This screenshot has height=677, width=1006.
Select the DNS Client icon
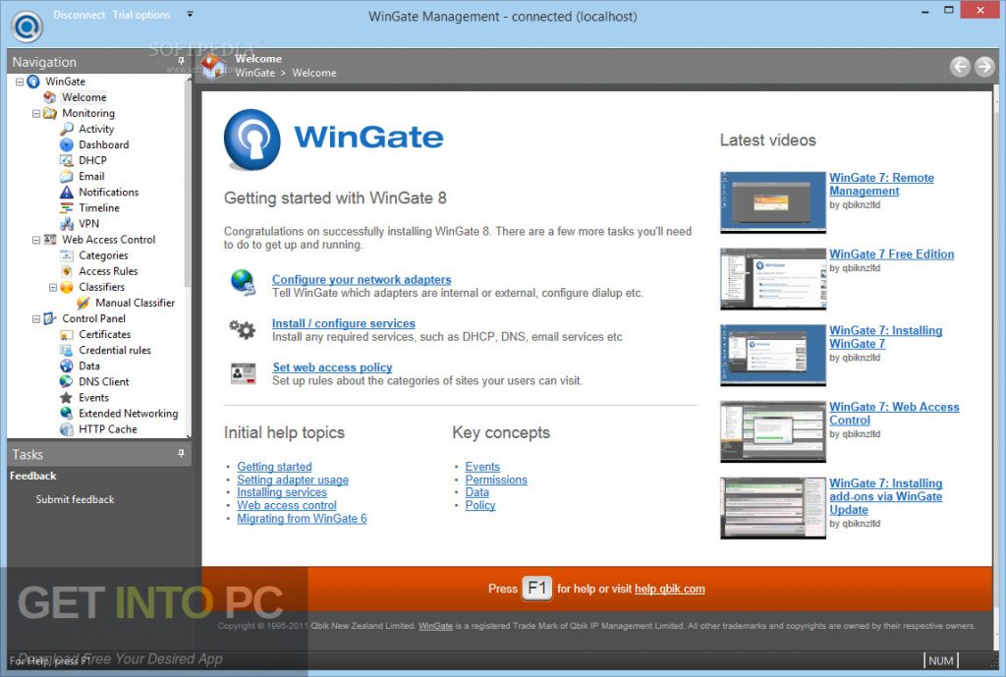tap(66, 382)
